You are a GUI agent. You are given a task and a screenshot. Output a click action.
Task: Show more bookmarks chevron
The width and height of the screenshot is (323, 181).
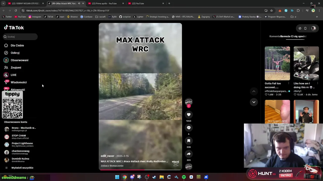(x=317, y=17)
